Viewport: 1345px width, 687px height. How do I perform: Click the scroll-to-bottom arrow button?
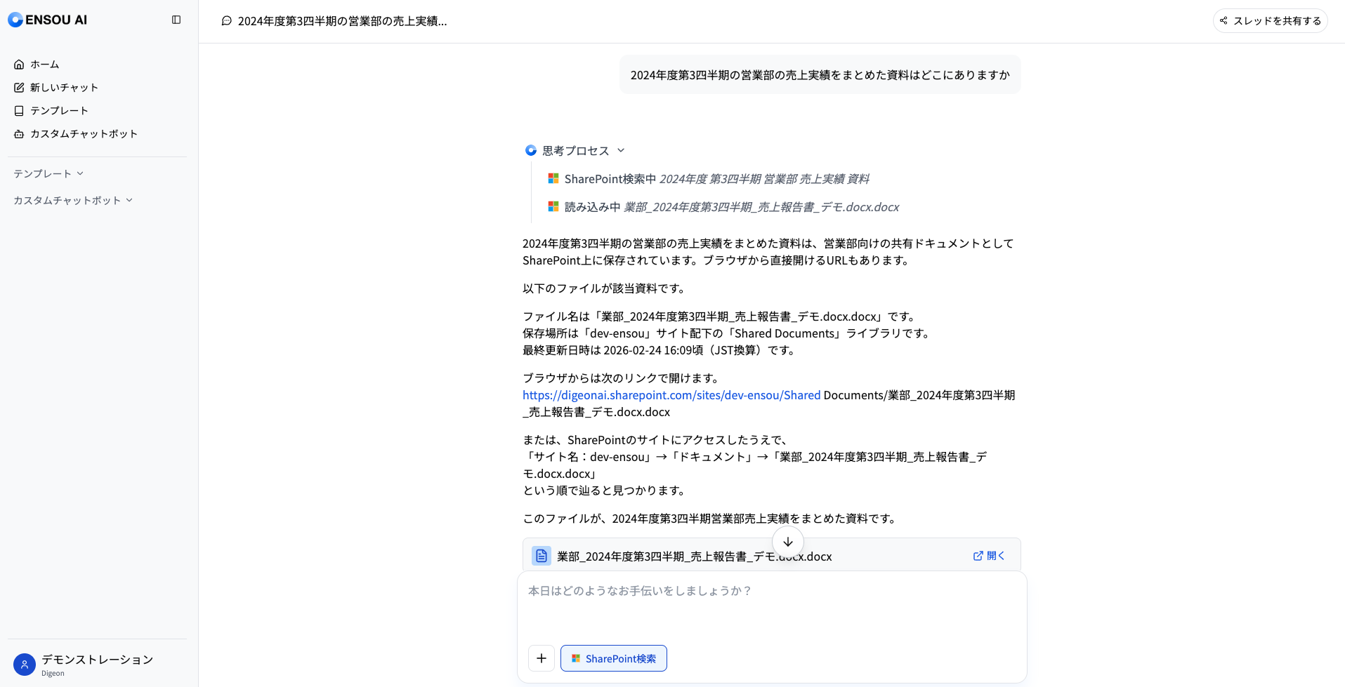(x=788, y=542)
